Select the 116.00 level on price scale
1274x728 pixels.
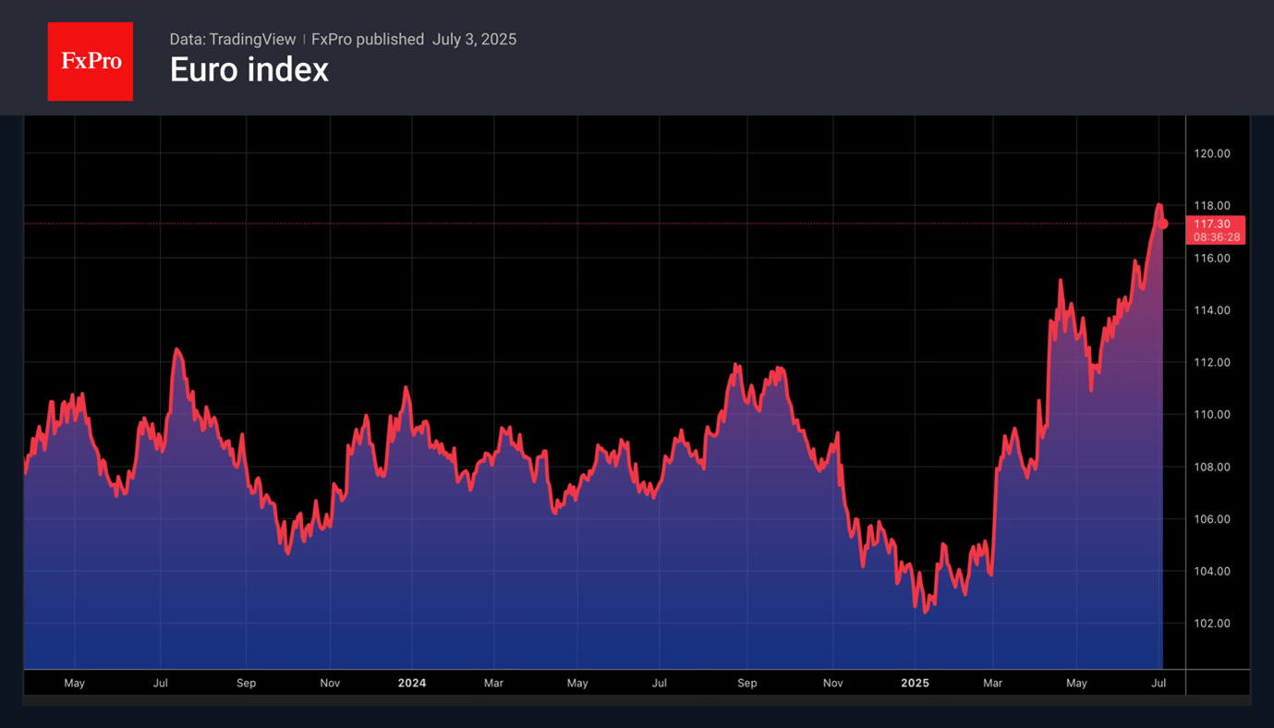(1211, 258)
